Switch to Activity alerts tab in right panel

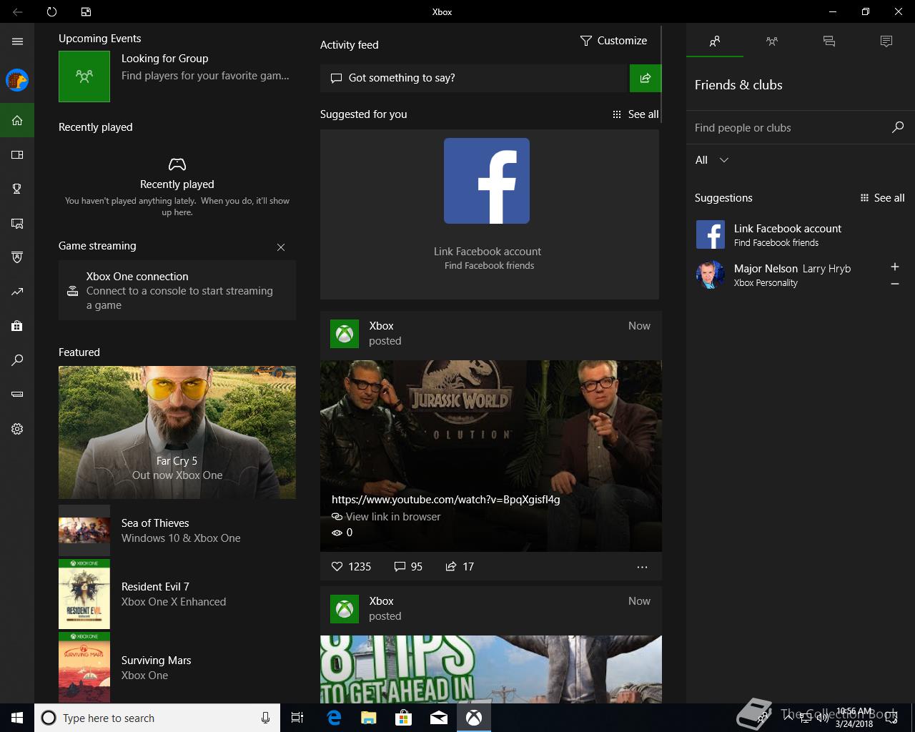[x=886, y=41]
